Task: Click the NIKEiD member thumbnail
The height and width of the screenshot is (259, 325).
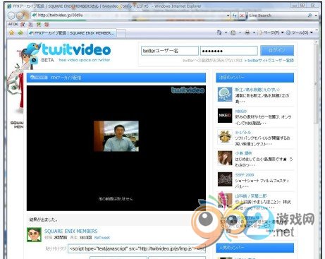Action: (x=225, y=116)
